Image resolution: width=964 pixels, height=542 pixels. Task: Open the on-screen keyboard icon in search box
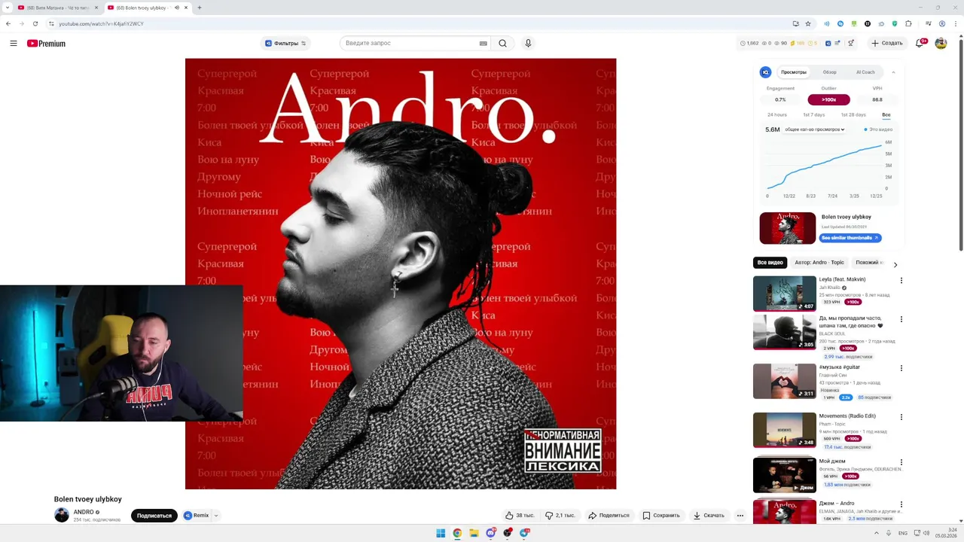click(x=484, y=44)
